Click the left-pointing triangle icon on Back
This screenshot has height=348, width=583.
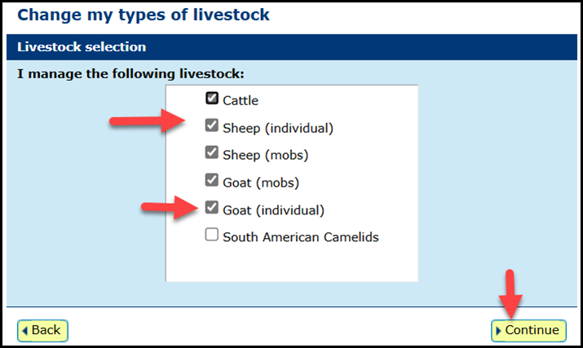click(x=25, y=331)
